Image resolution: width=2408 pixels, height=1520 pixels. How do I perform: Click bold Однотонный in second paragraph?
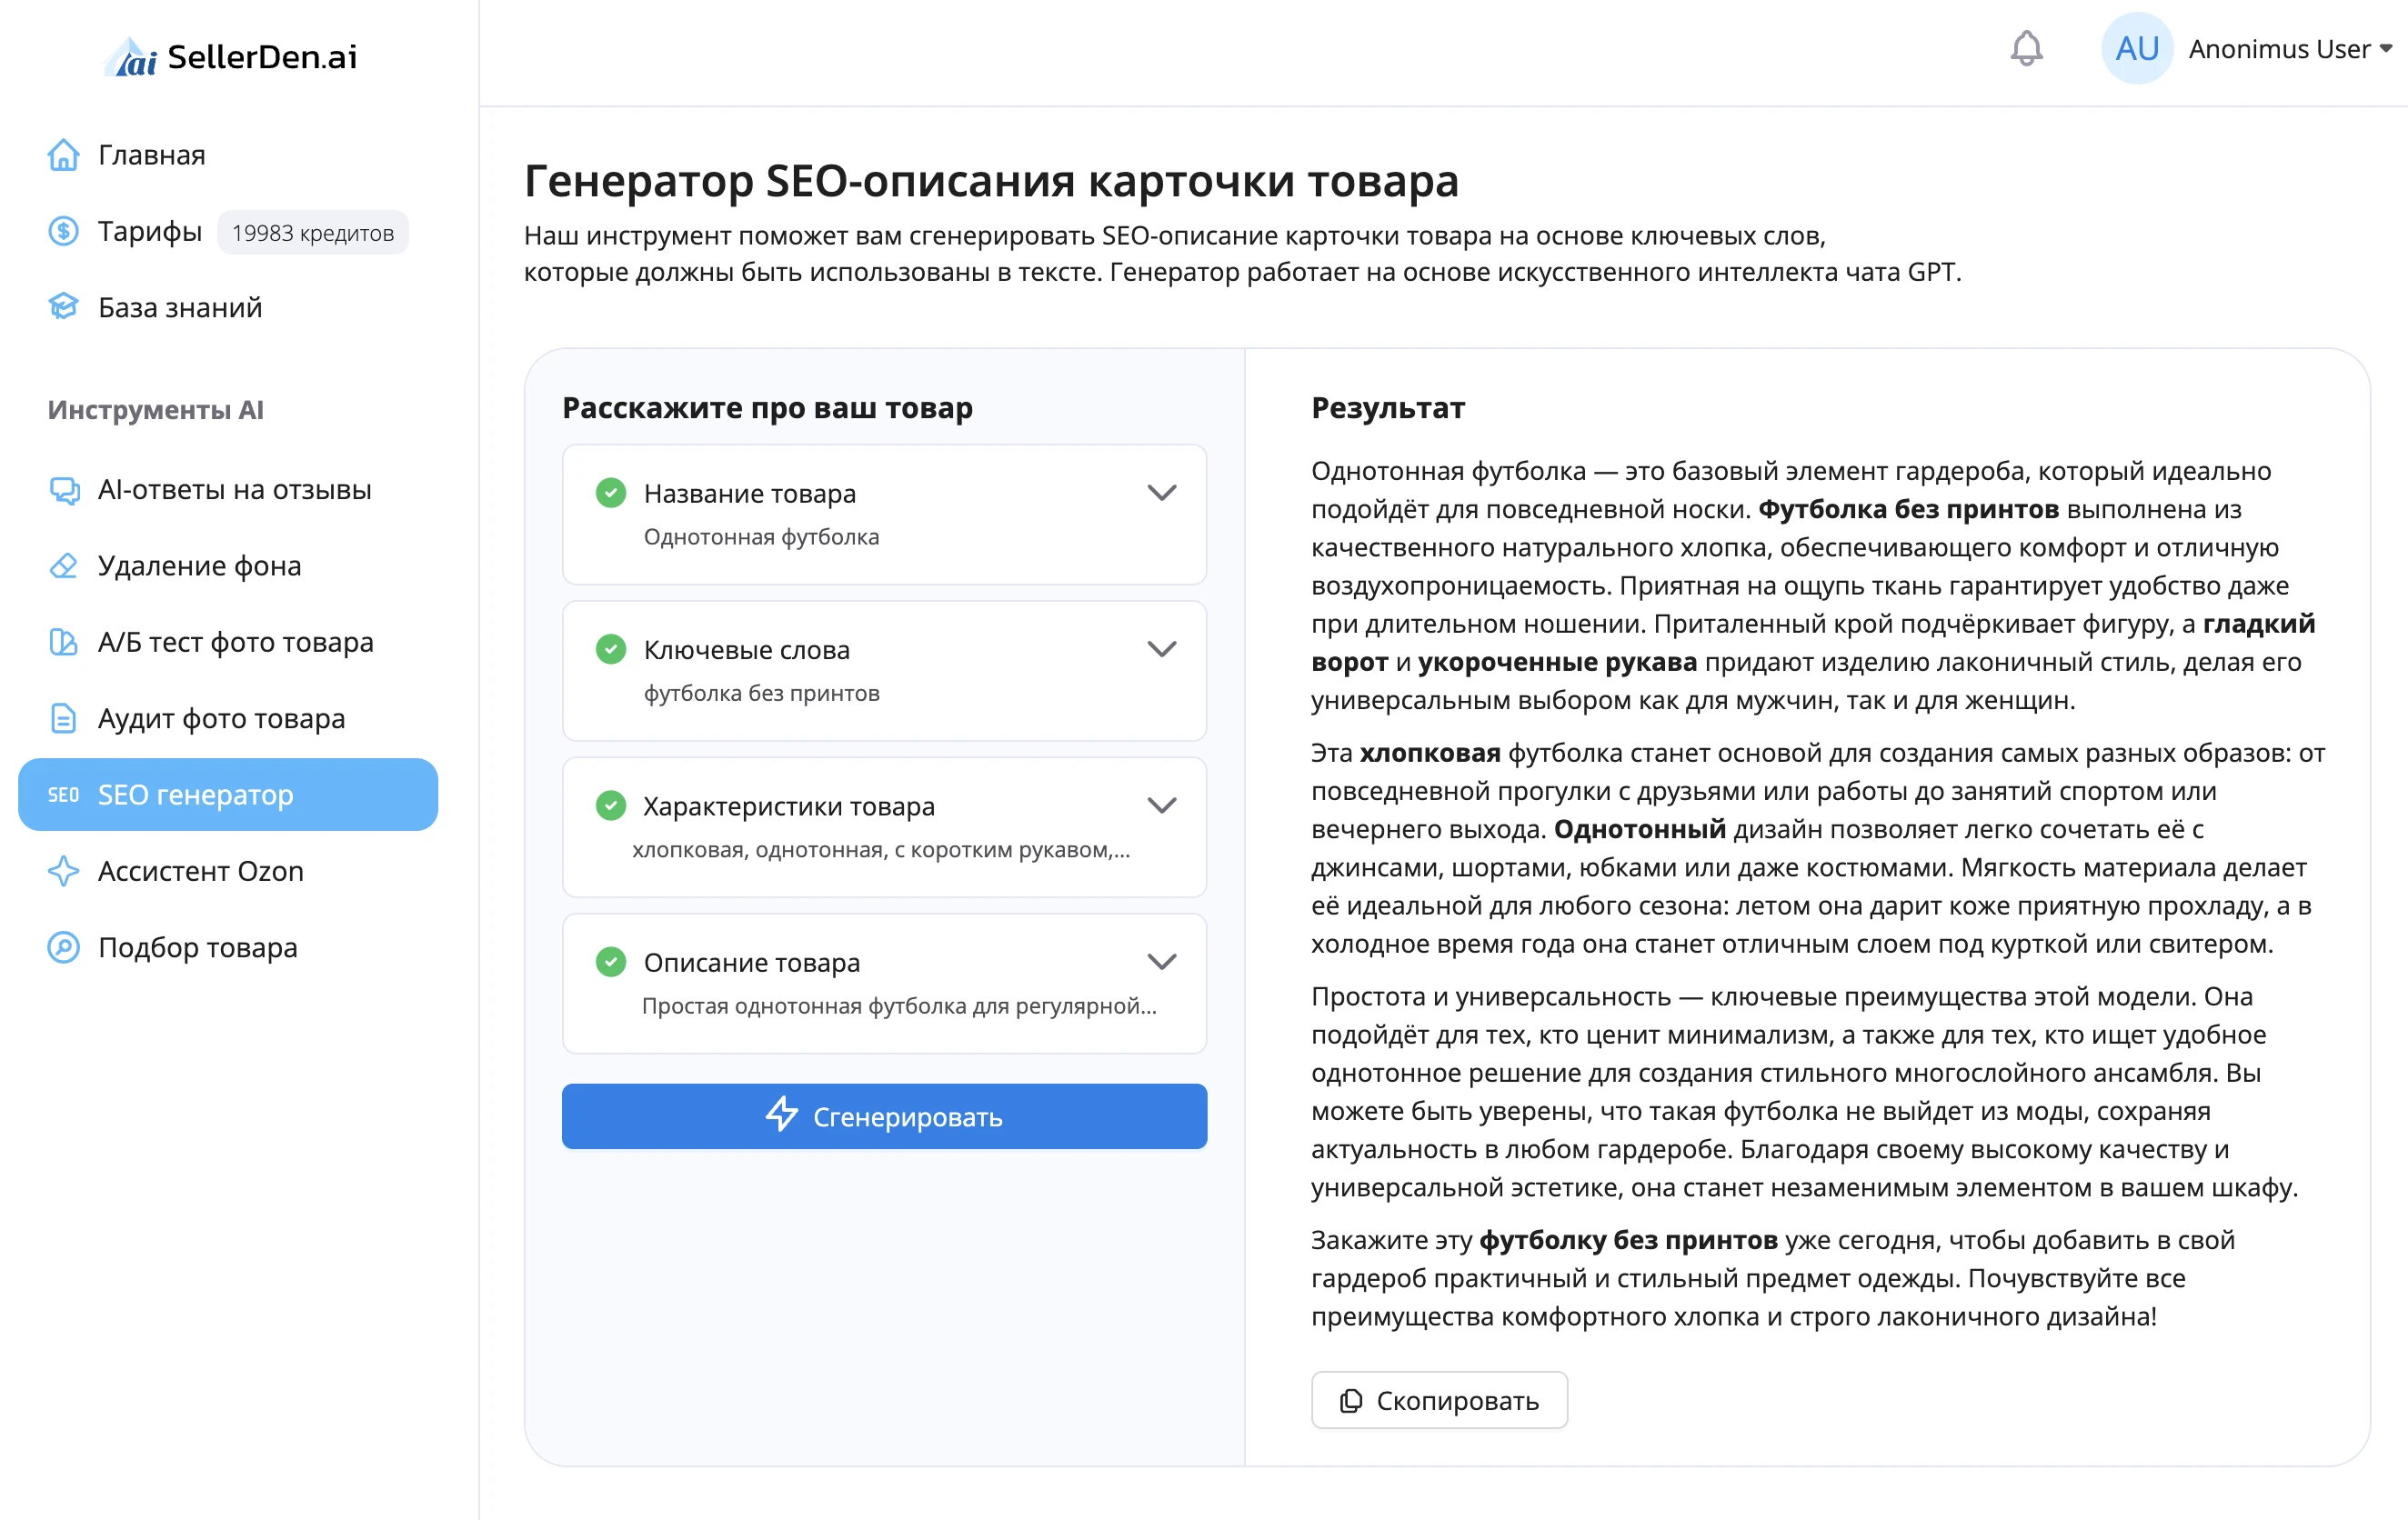pos(1639,829)
